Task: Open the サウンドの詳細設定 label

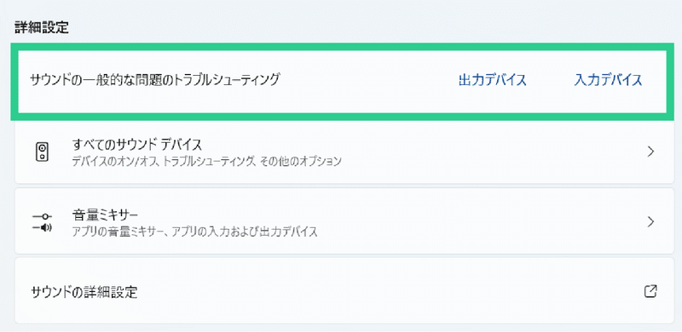Action: pos(84,292)
